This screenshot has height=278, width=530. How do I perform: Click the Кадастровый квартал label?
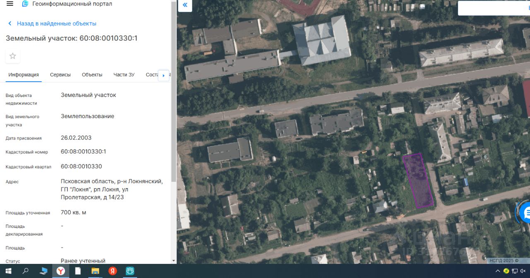click(29, 167)
